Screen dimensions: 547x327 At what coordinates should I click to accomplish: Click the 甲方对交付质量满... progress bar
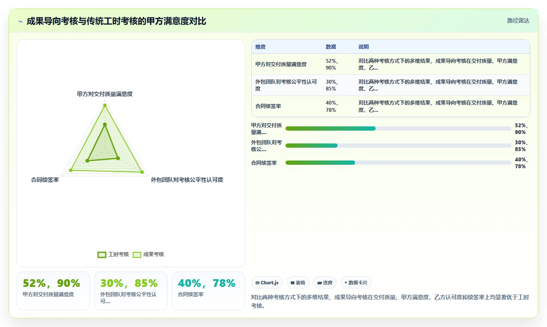398,128
